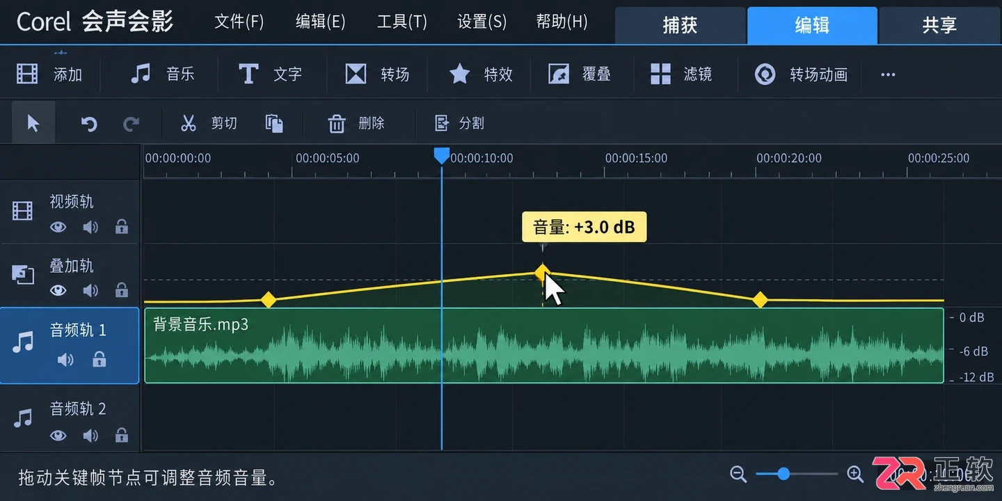Toggle lock on 音频轨 2
1002x501 pixels.
[122, 435]
